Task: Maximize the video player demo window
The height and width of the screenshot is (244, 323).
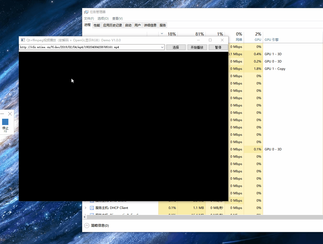Action: 210,40
